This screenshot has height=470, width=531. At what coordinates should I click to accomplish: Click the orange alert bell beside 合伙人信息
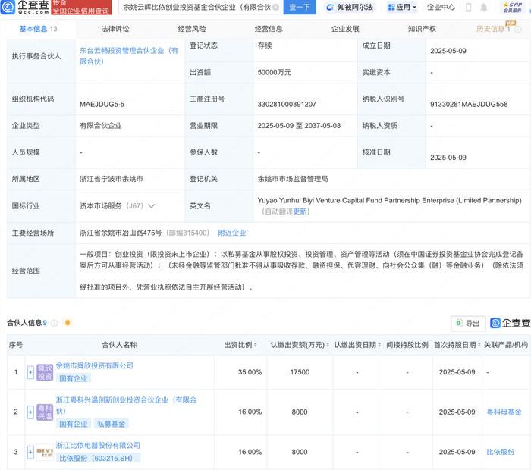(x=68, y=322)
